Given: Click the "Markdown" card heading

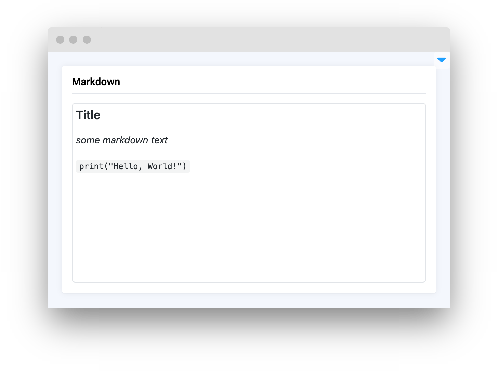Looking at the screenshot, I should tap(96, 82).
